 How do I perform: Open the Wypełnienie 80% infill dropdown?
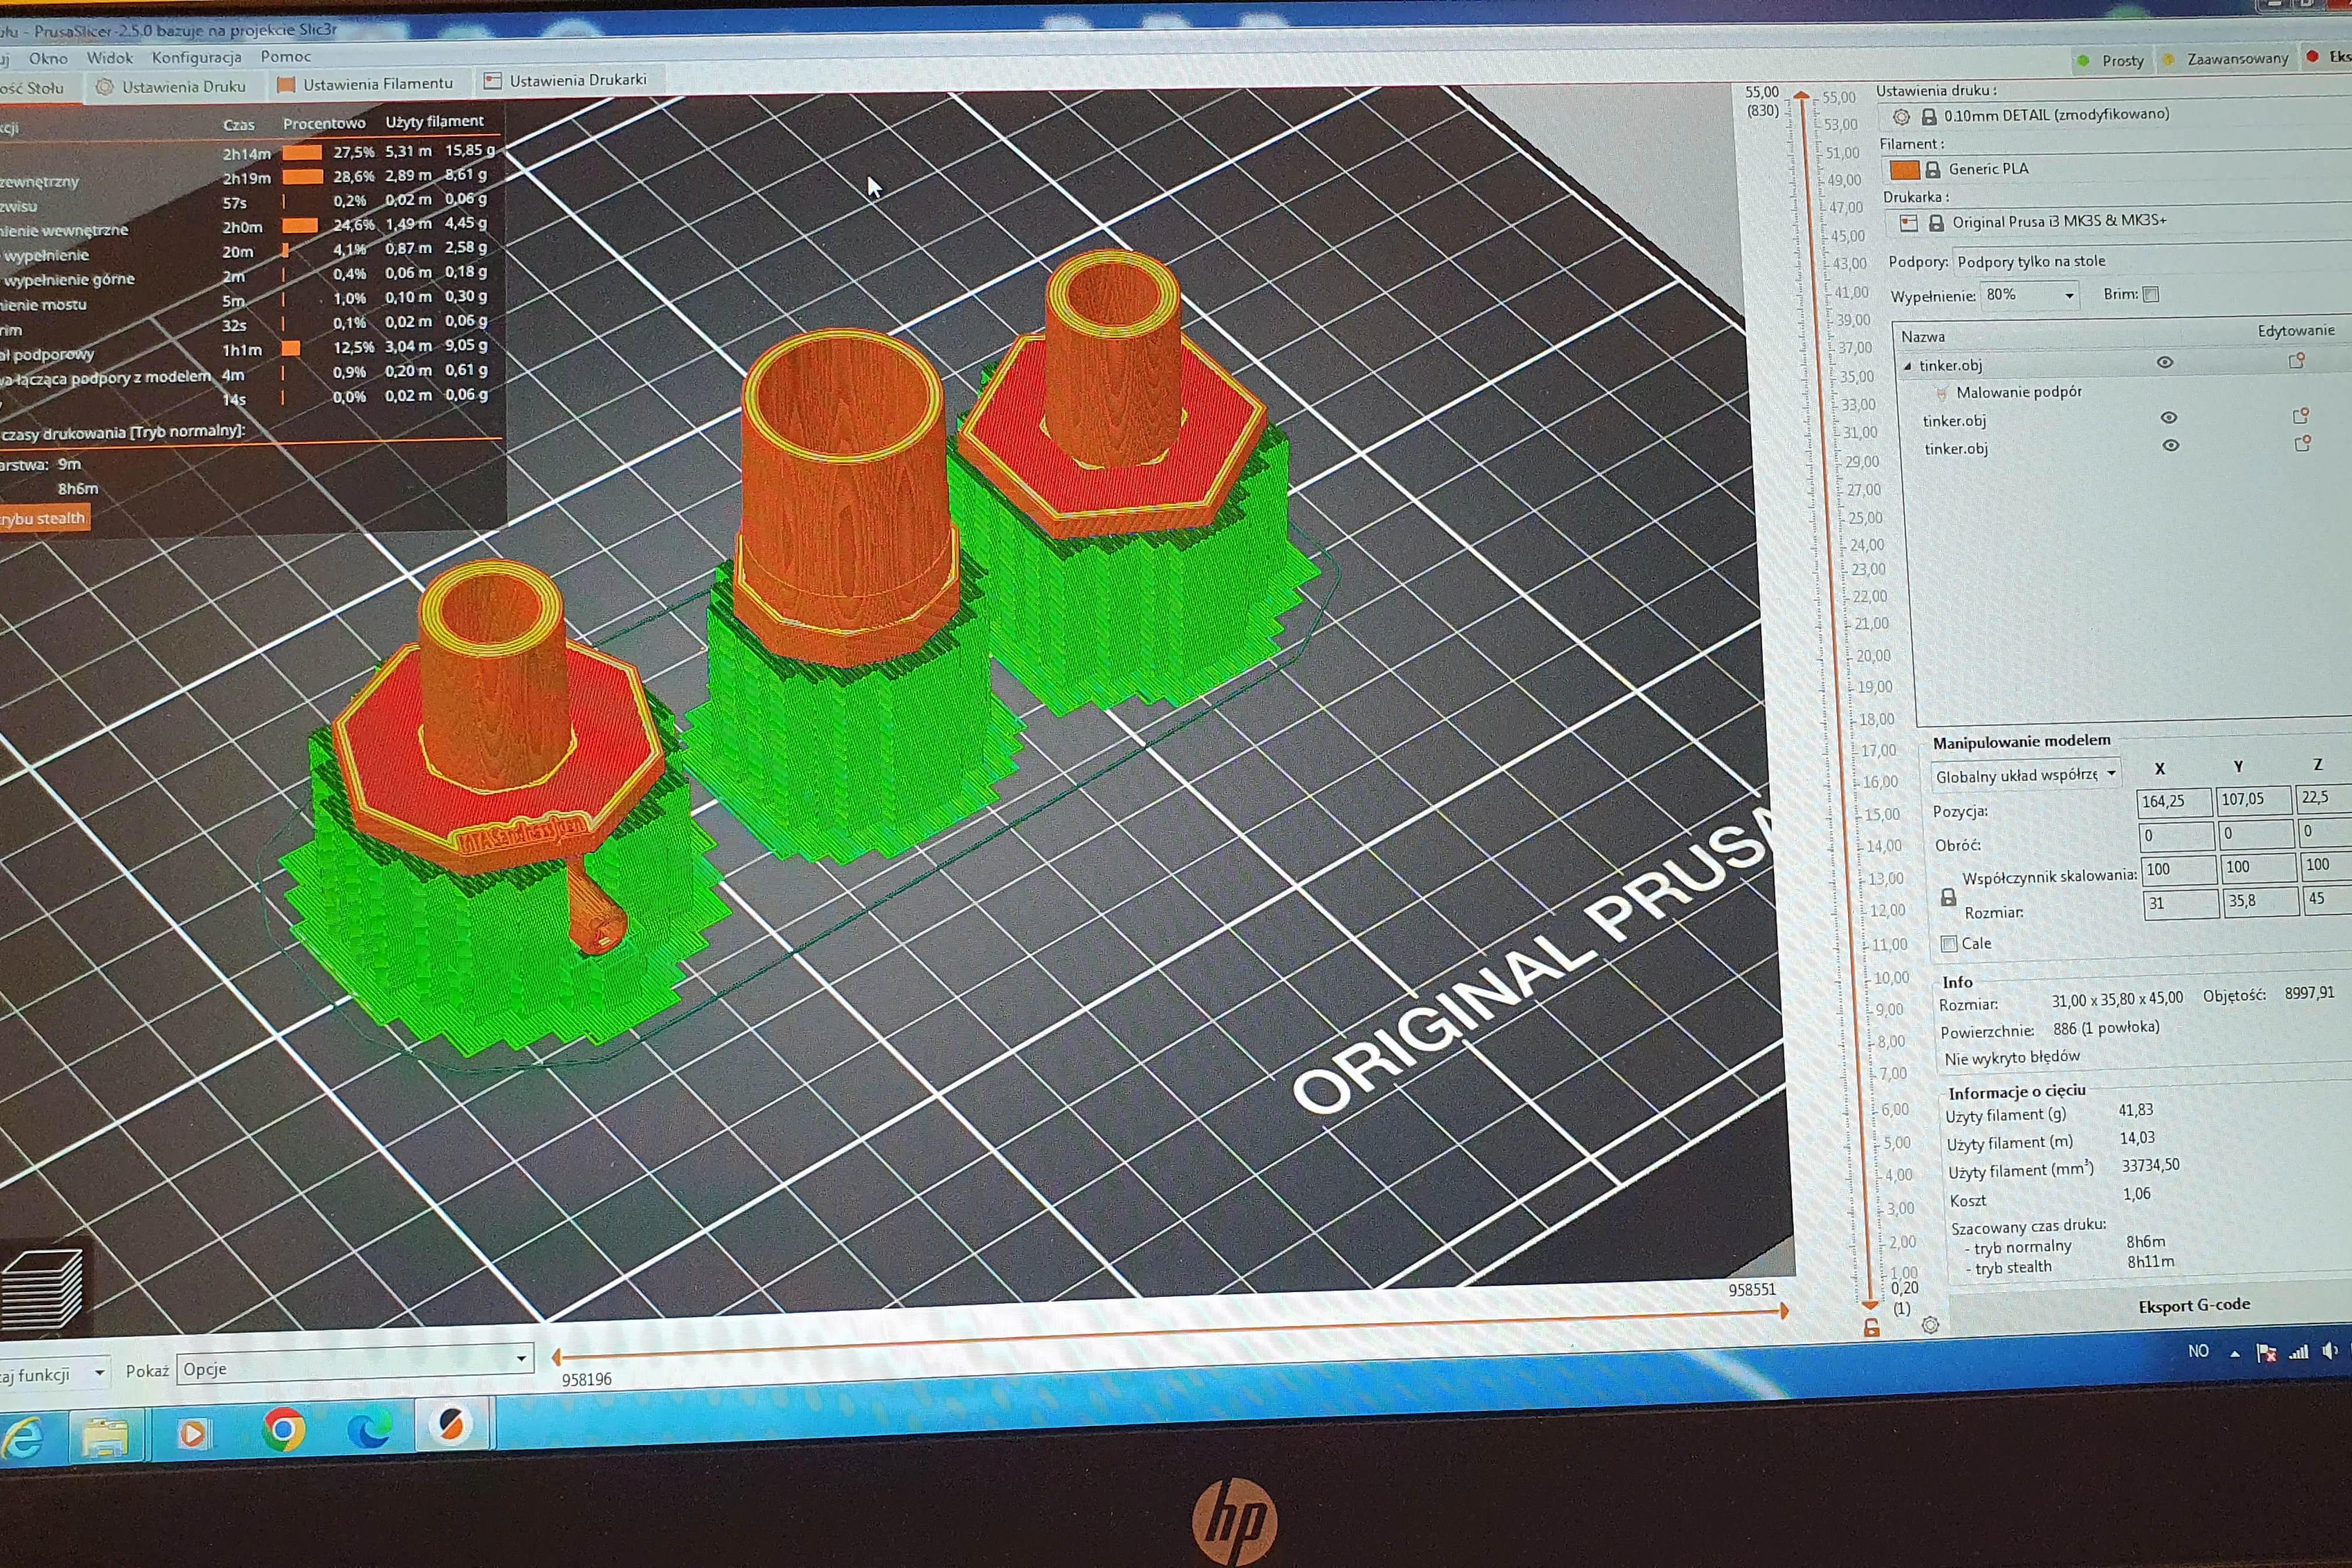click(x=2030, y=295)
